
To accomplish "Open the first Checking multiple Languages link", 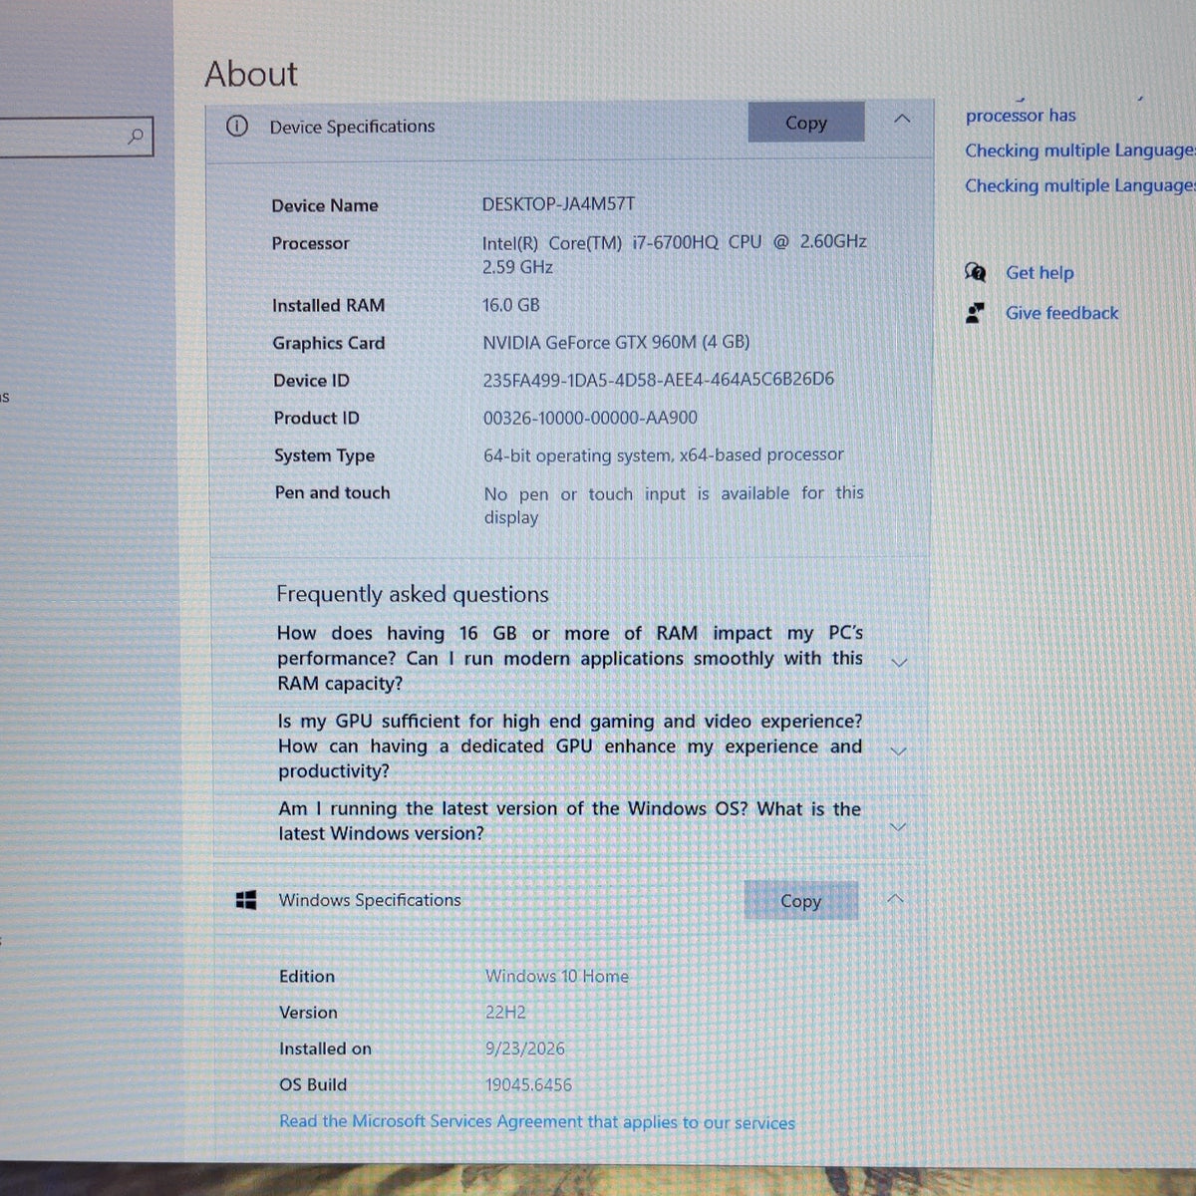I will [x=1079, y=150].
